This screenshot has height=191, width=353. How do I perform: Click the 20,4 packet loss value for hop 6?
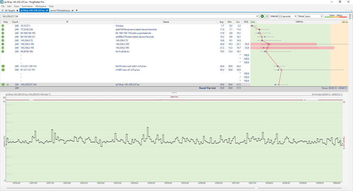click(247, 44)
